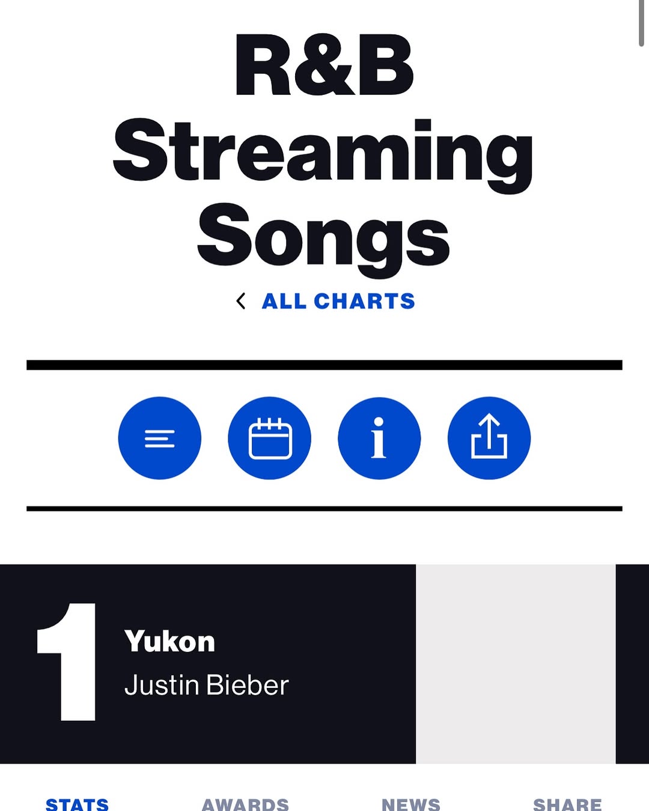649x811 pixels.
Task: Open artist Justin Bieber
Action: [207, 685]
